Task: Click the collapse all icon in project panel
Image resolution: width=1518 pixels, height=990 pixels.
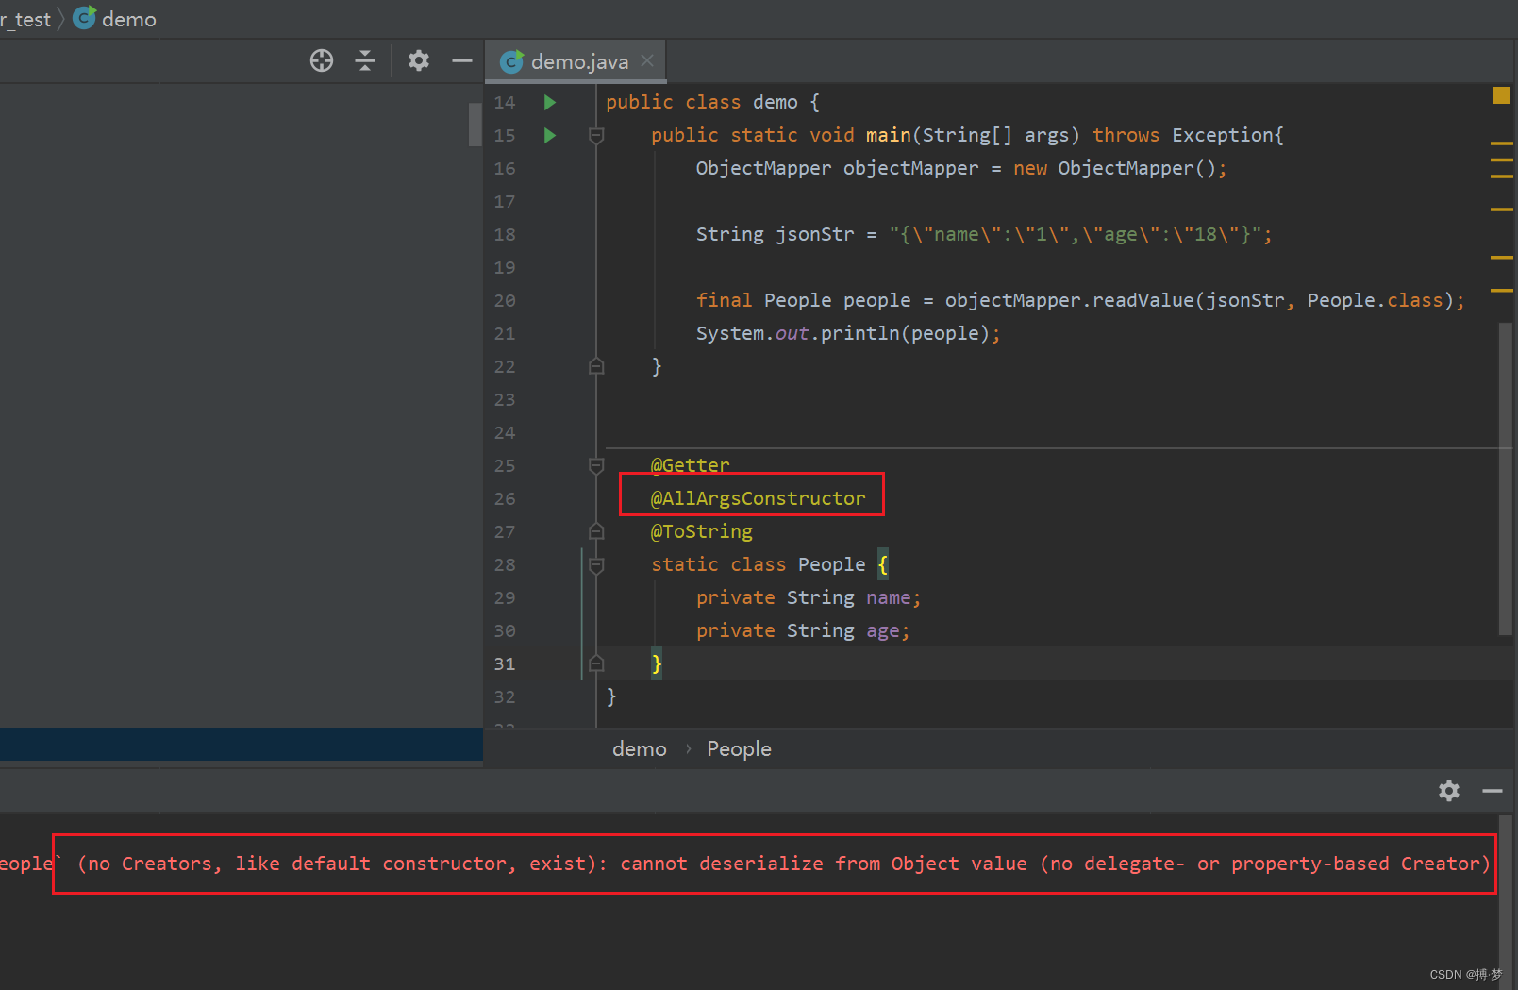Action: pyautogui.click(x=365, y=60)
